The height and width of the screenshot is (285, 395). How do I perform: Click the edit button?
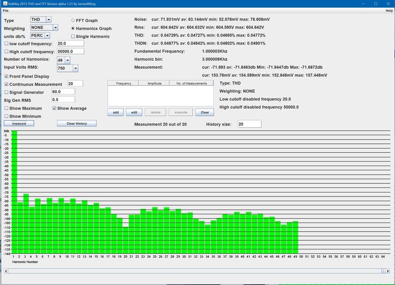pos(134,112)
